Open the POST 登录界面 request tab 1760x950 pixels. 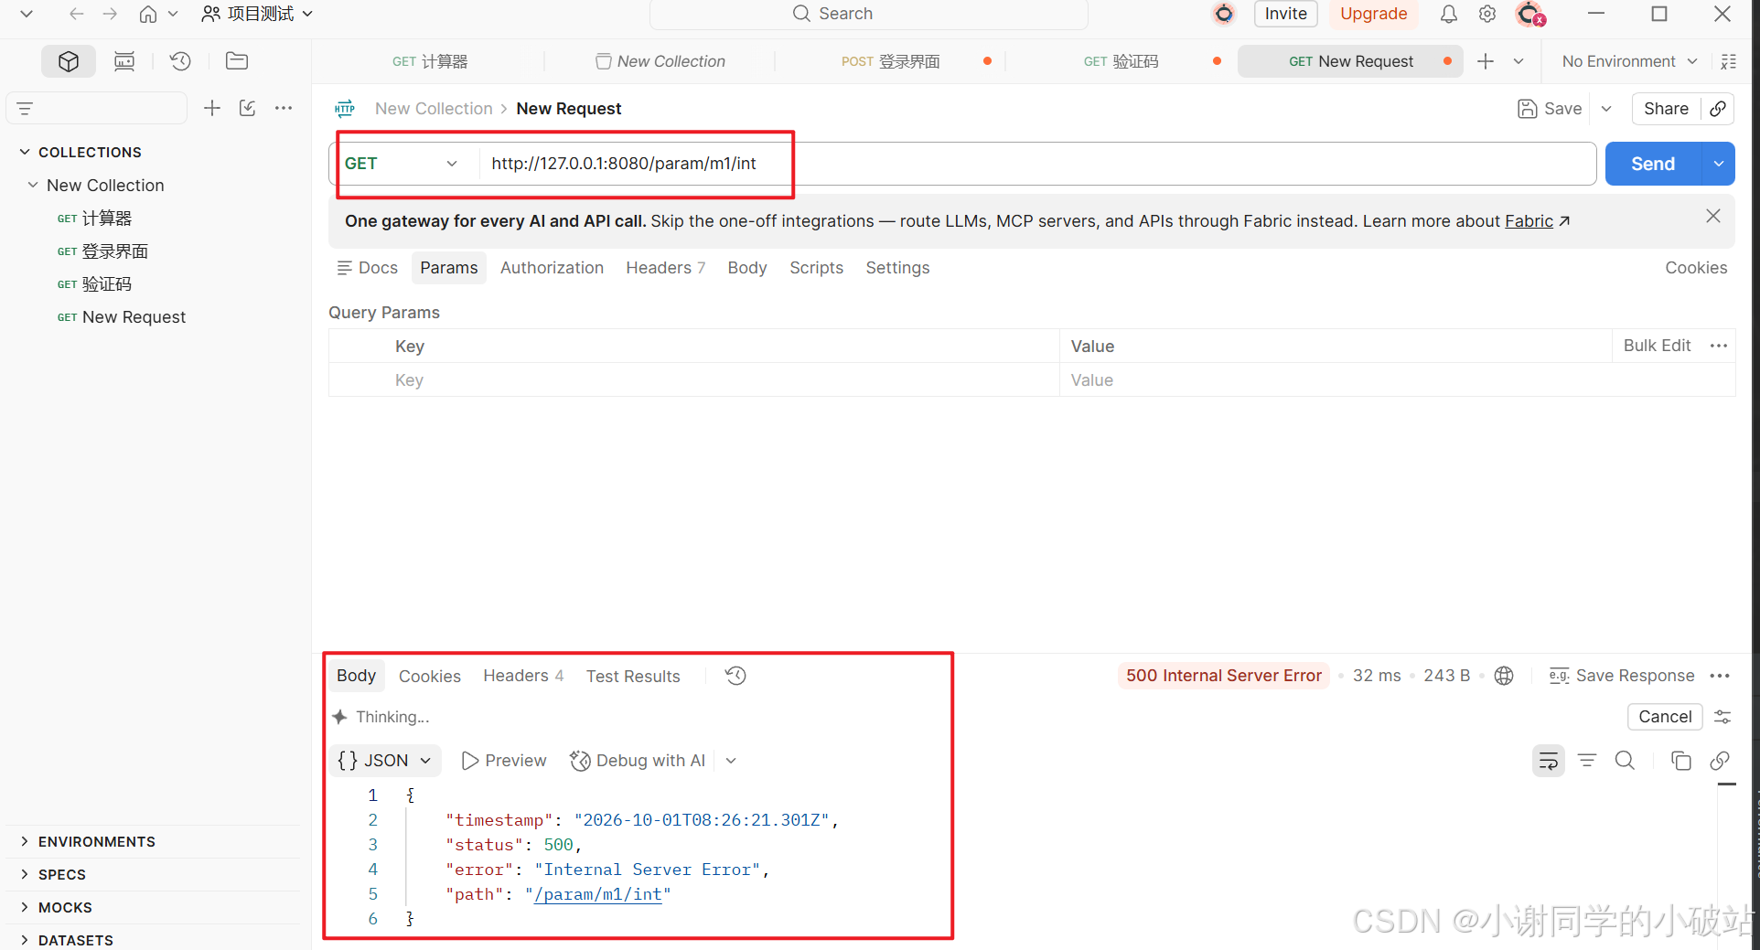(x=890, y=61)
